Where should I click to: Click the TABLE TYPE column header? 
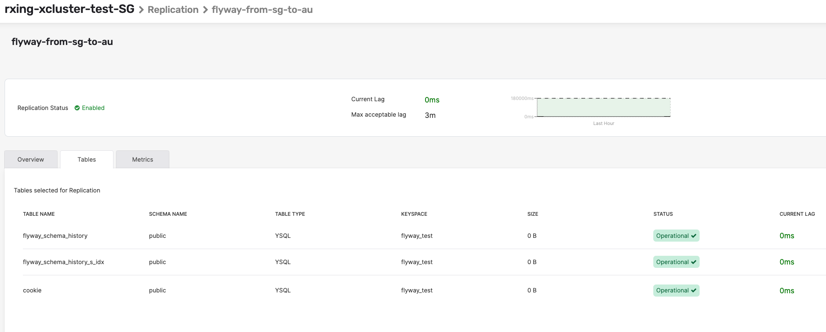tap(290, 214)
